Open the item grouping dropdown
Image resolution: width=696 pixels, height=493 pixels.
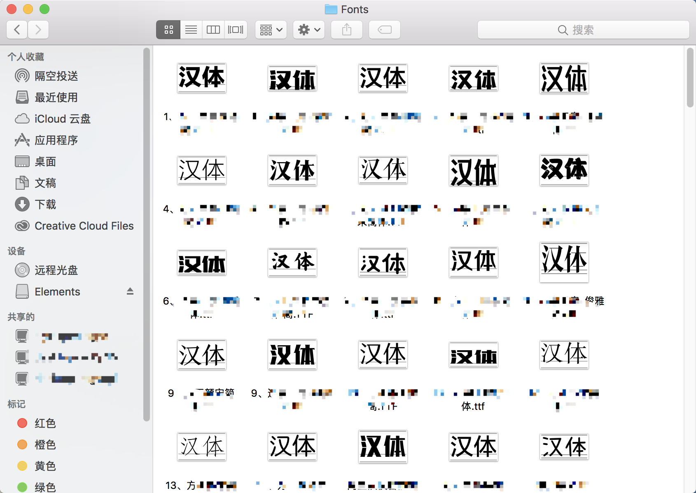(271, 29)
